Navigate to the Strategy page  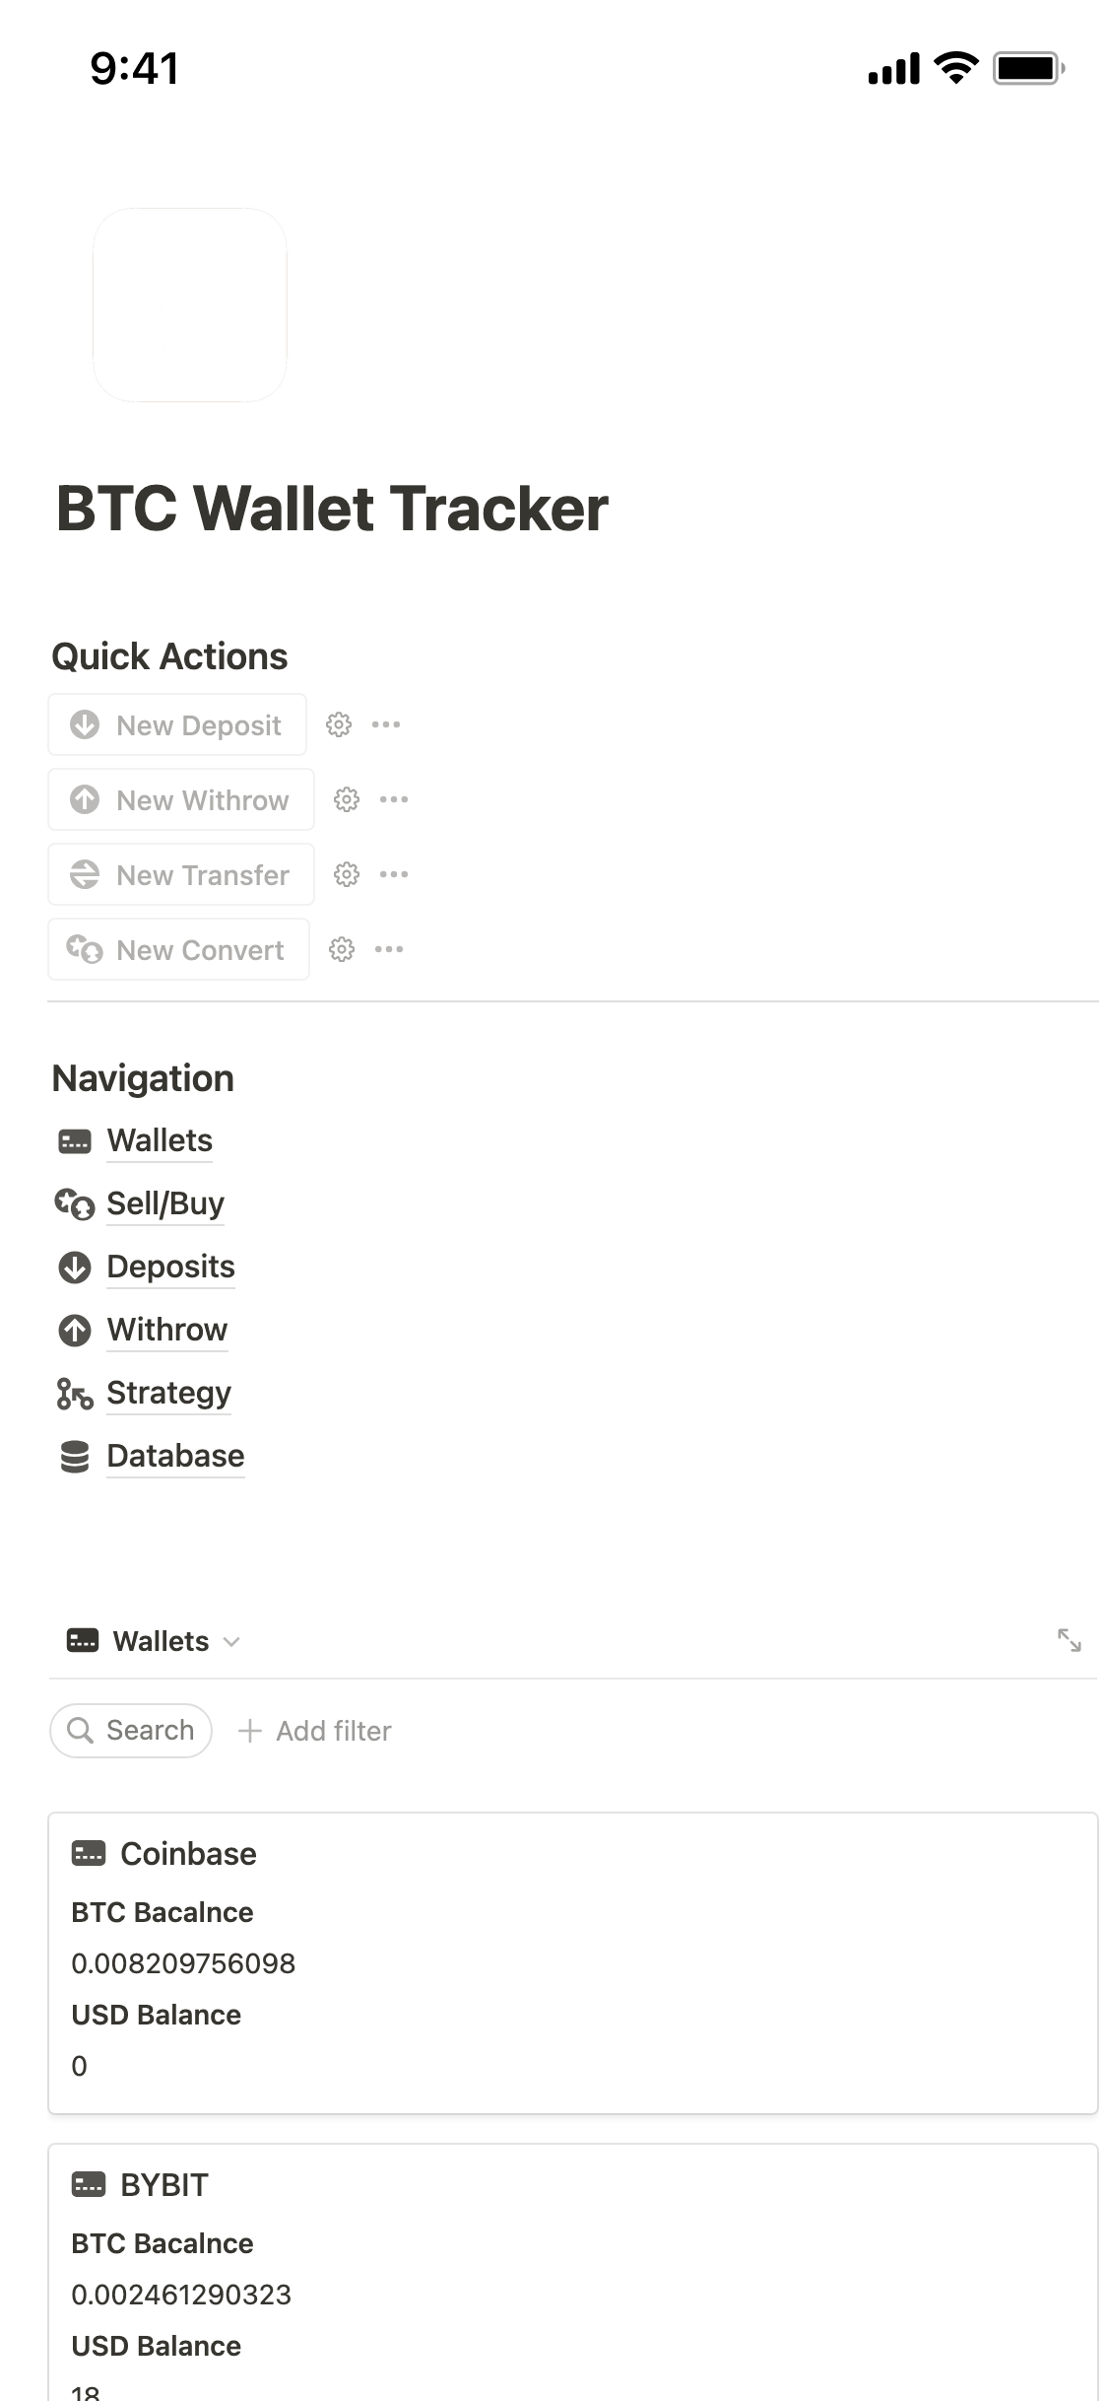(168, 1393)
